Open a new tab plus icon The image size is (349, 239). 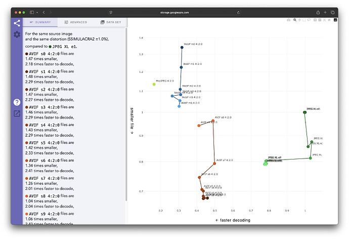(x=325, y=13)
